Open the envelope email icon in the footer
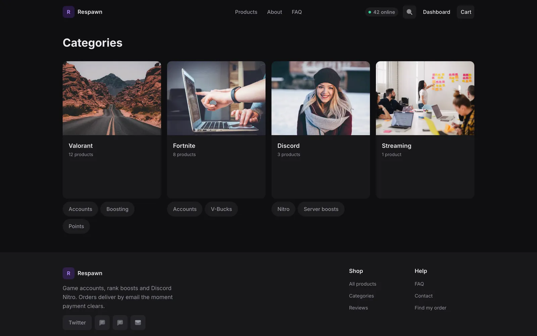Viewport: 537px width, 336px height. point(138,323)
